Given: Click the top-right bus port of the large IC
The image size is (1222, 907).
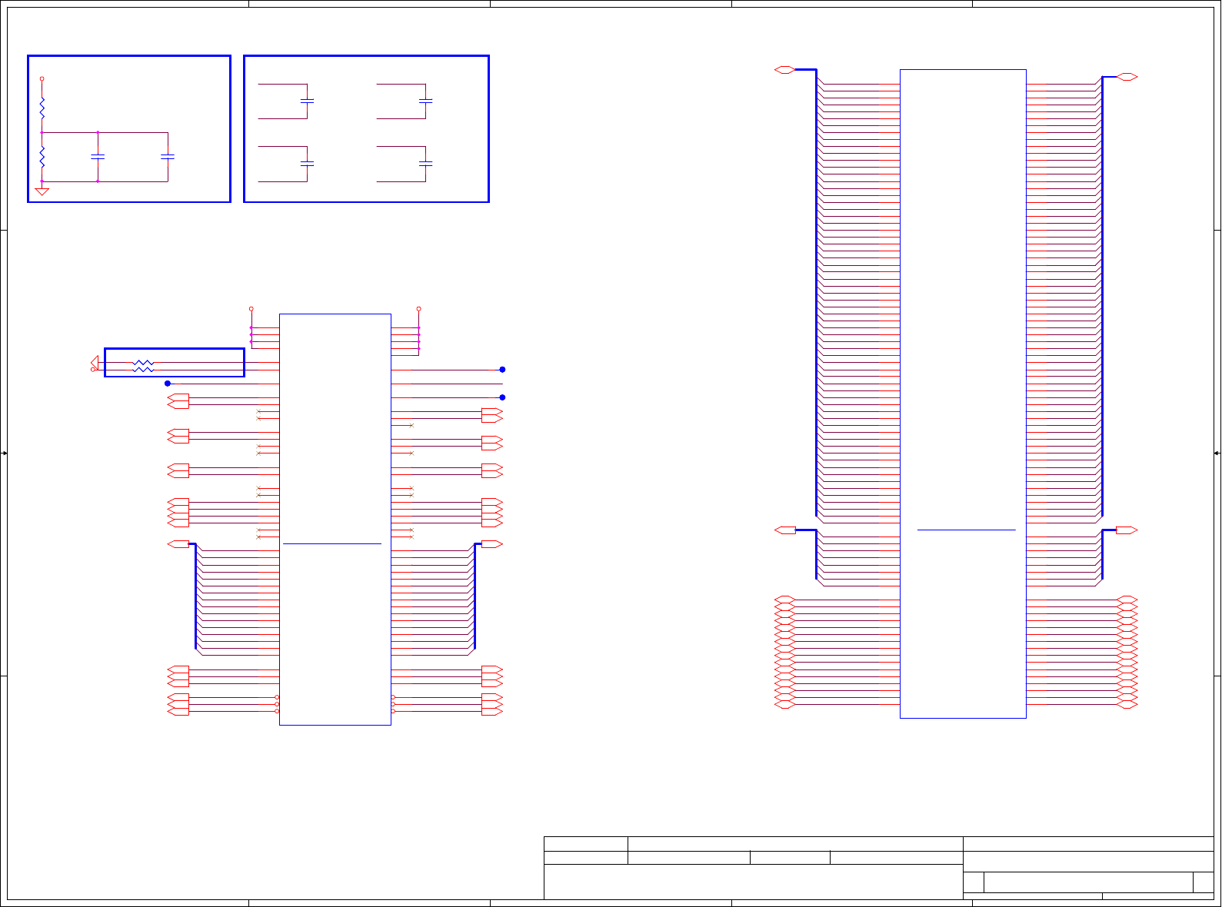Looking at the screenshot, I should pos(1127,77).
